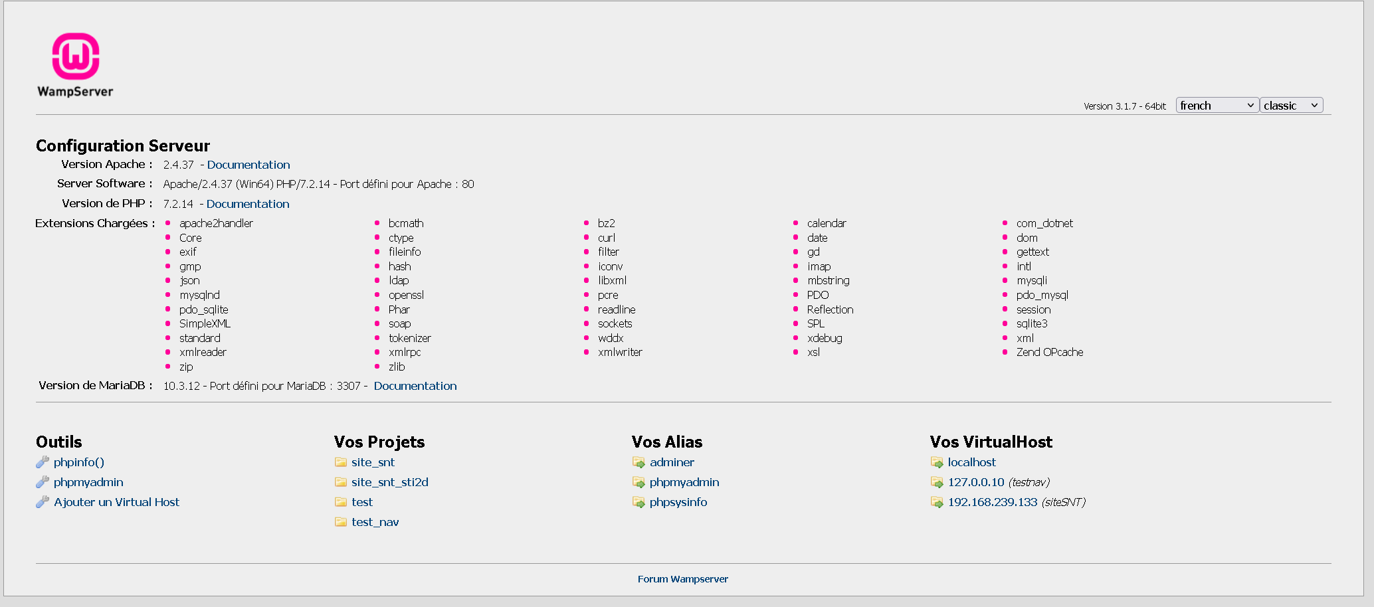Click folder icon next to test_nav
Screen dimensions: 1374x607
[341, 522]
